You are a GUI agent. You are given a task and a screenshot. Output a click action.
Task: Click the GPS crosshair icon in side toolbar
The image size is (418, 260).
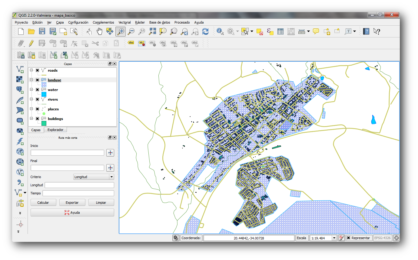20,224
